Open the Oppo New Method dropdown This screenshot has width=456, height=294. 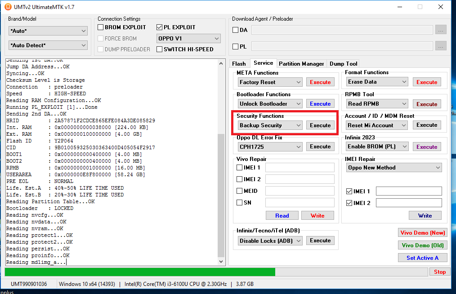point(394,168)
